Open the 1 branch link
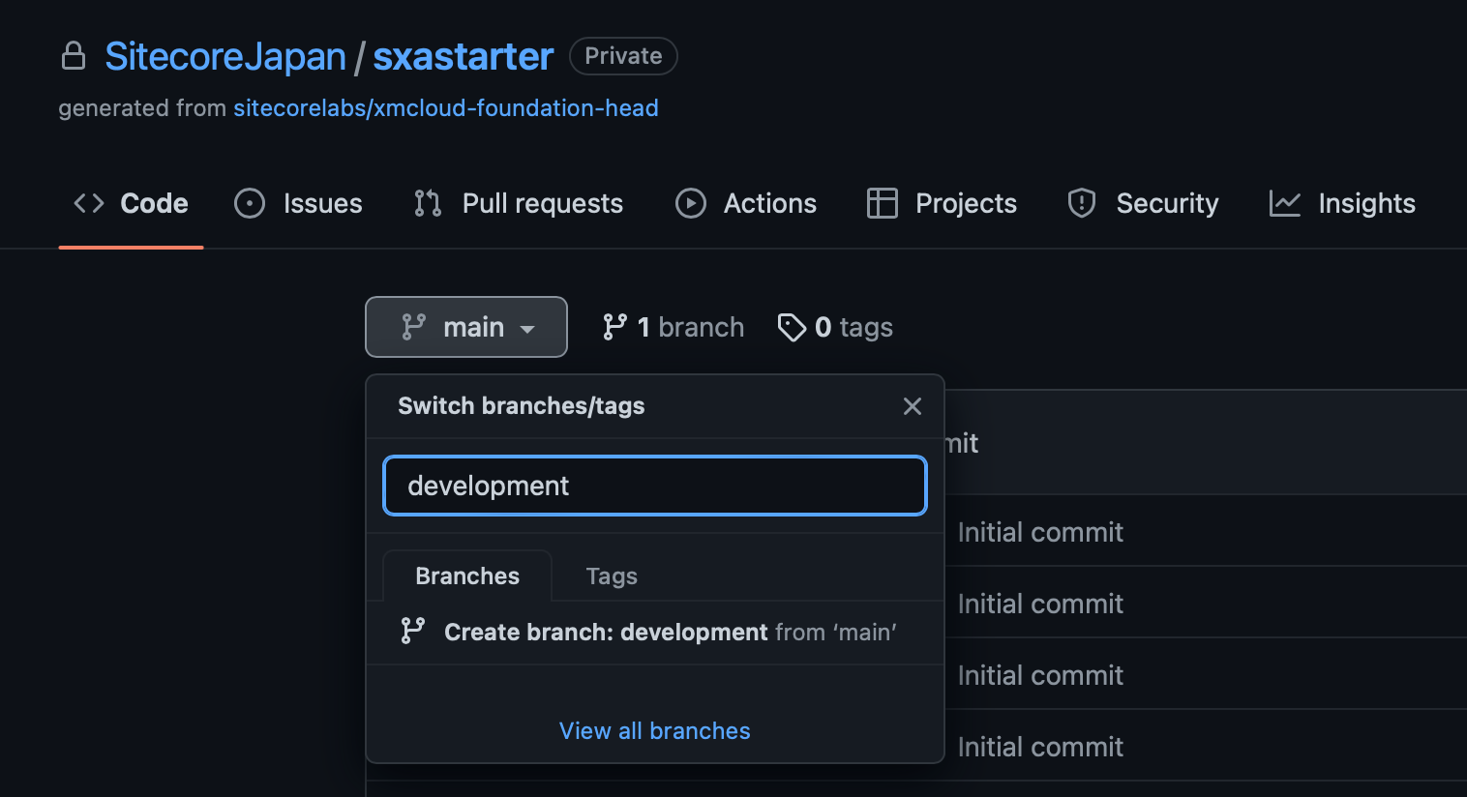Viewport: 1467px width, 797px height. [x=674, y=327]
